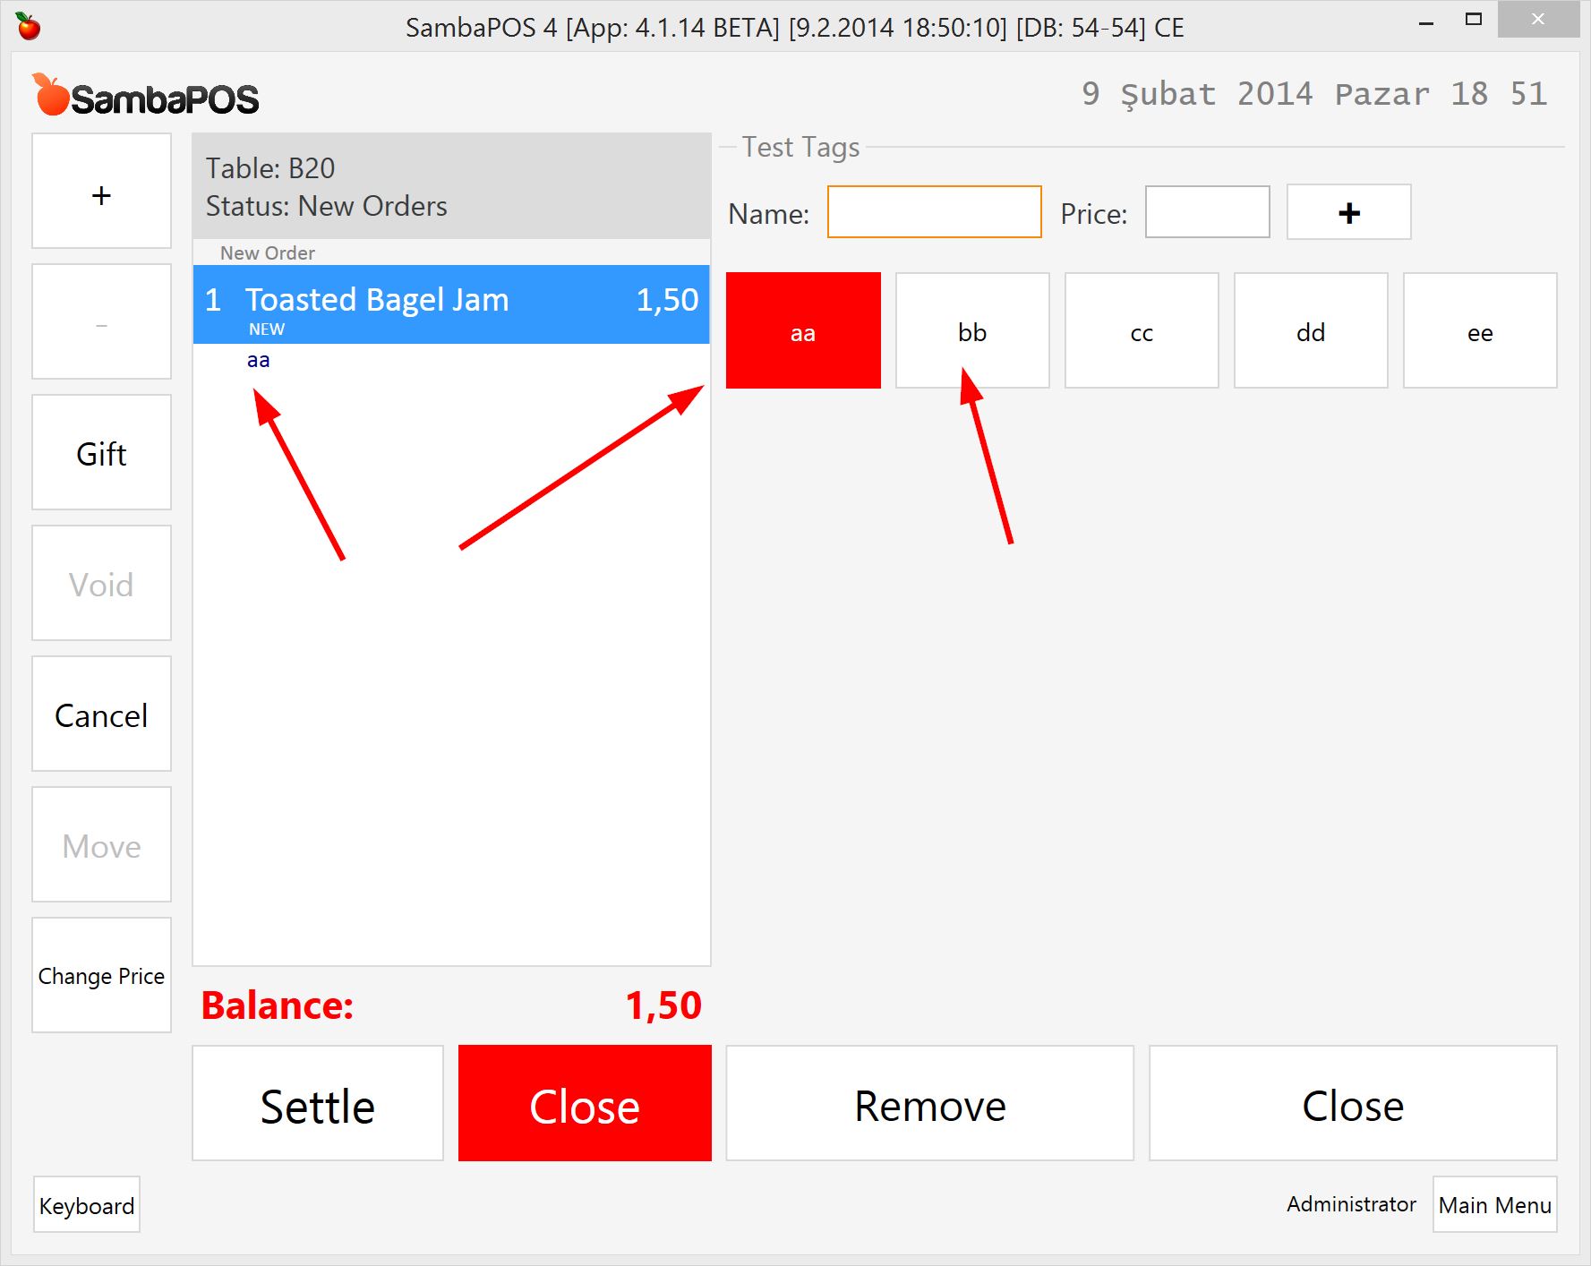
Task: Enable the bb tag
Action: (971, 329)
